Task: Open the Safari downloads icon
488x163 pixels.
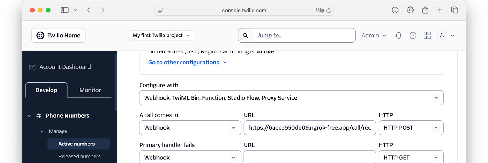Action: (x=395, y=10)
